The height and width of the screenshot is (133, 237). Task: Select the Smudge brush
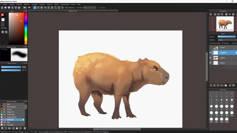tap(12, 125)
